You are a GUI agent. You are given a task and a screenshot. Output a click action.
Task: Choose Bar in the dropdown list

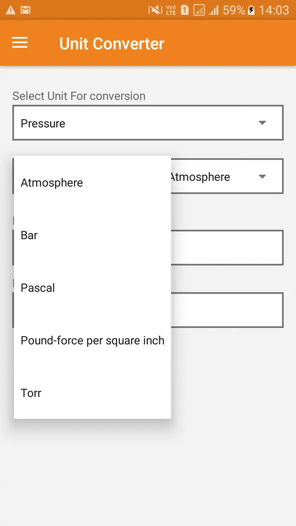click(92, 235)
